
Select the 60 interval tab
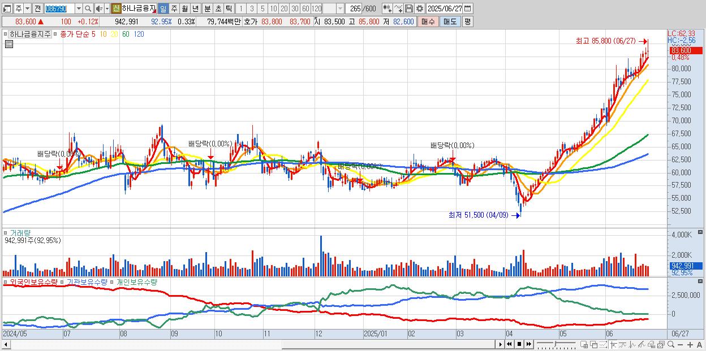pyautogui.click(x=305, y=8)
